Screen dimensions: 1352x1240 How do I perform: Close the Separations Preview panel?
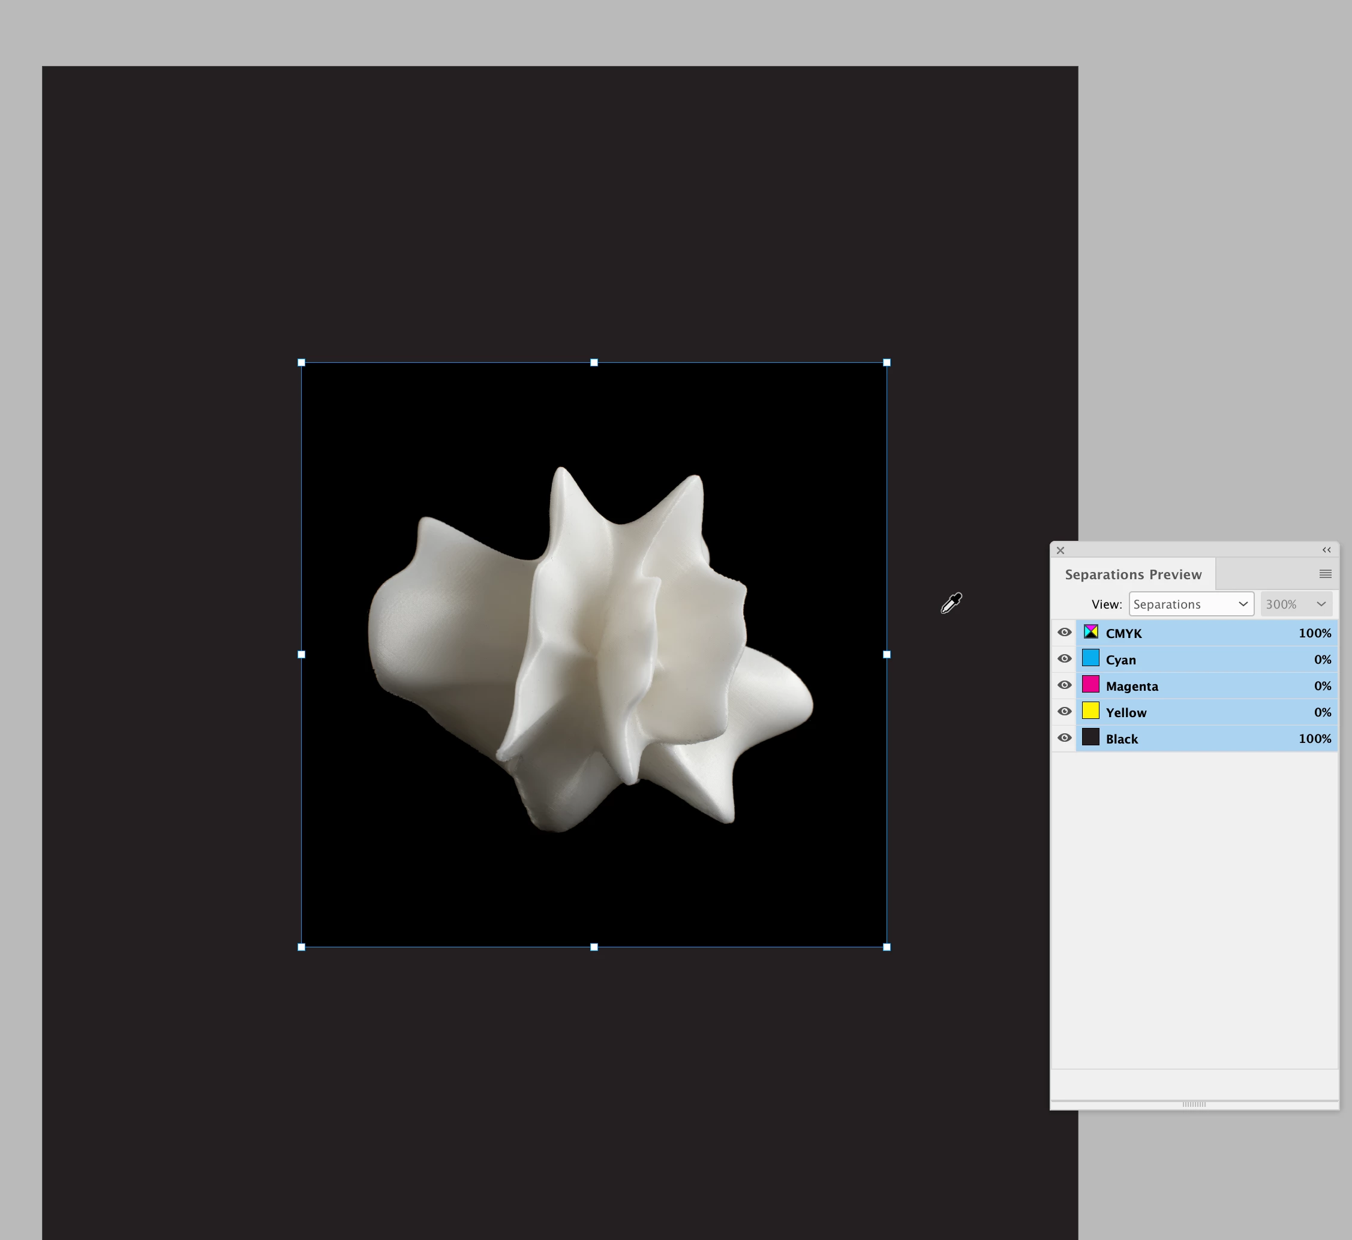[1060, 550]
